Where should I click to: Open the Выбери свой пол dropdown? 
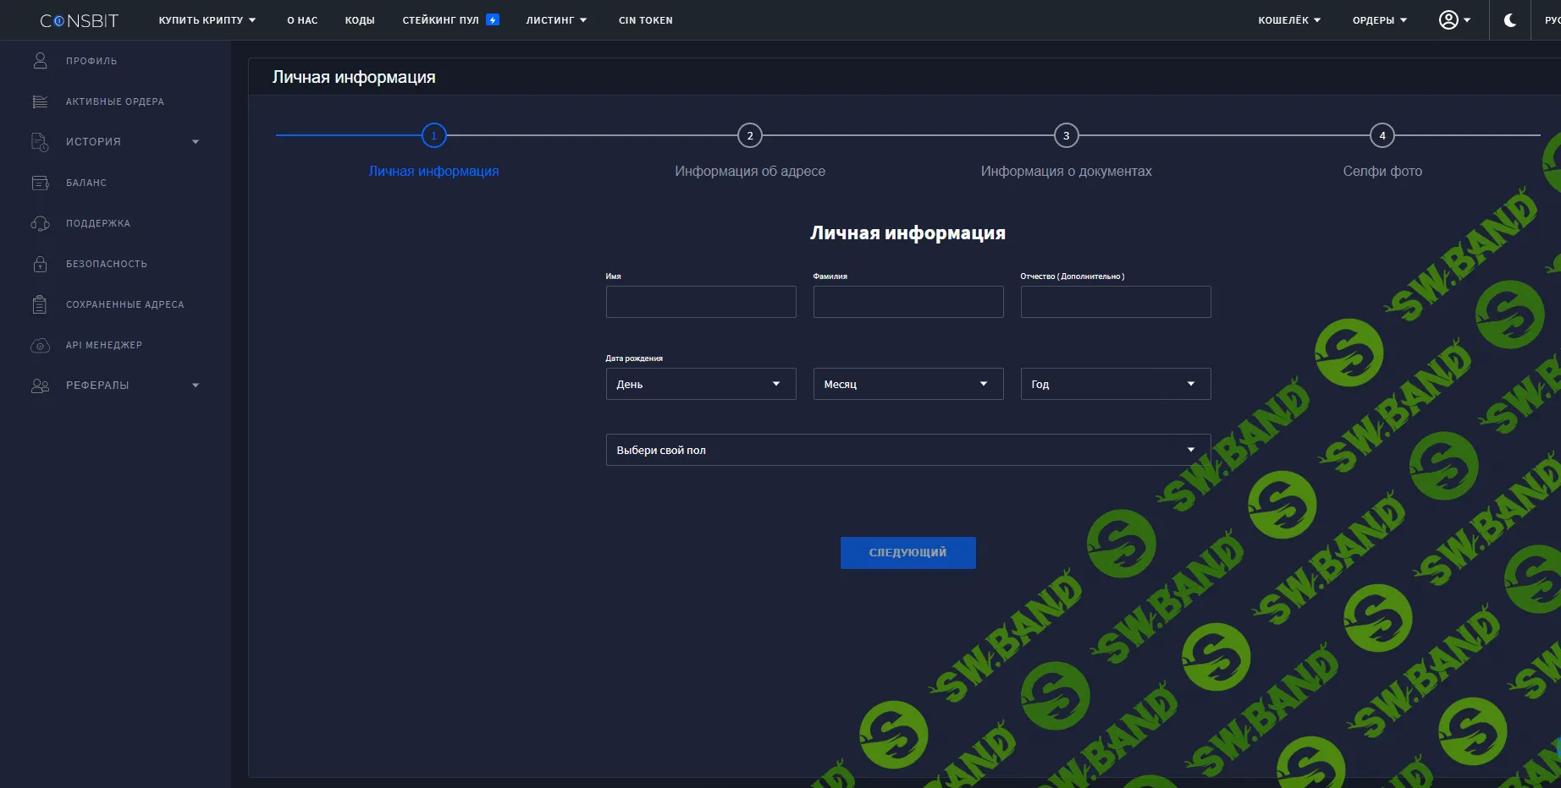point(907,450)
